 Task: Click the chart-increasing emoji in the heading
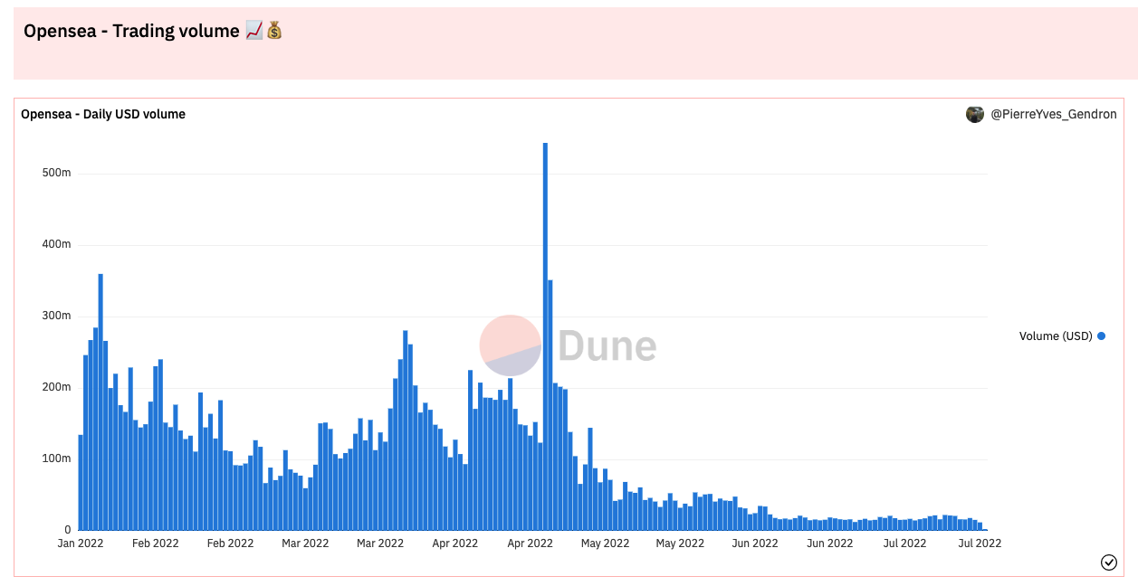pos(254,31)
